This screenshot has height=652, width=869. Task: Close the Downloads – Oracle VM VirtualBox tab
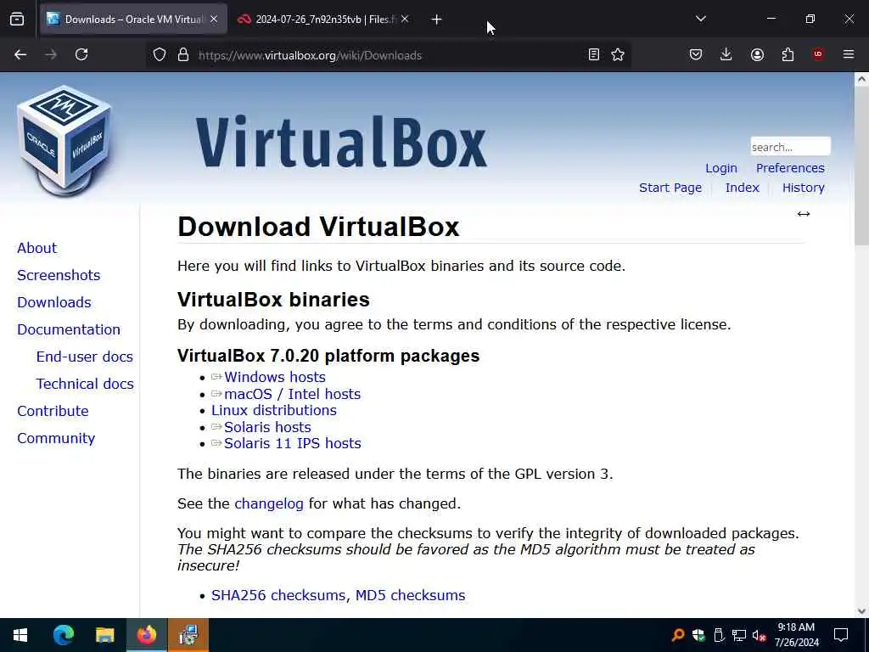coord(214,20)
